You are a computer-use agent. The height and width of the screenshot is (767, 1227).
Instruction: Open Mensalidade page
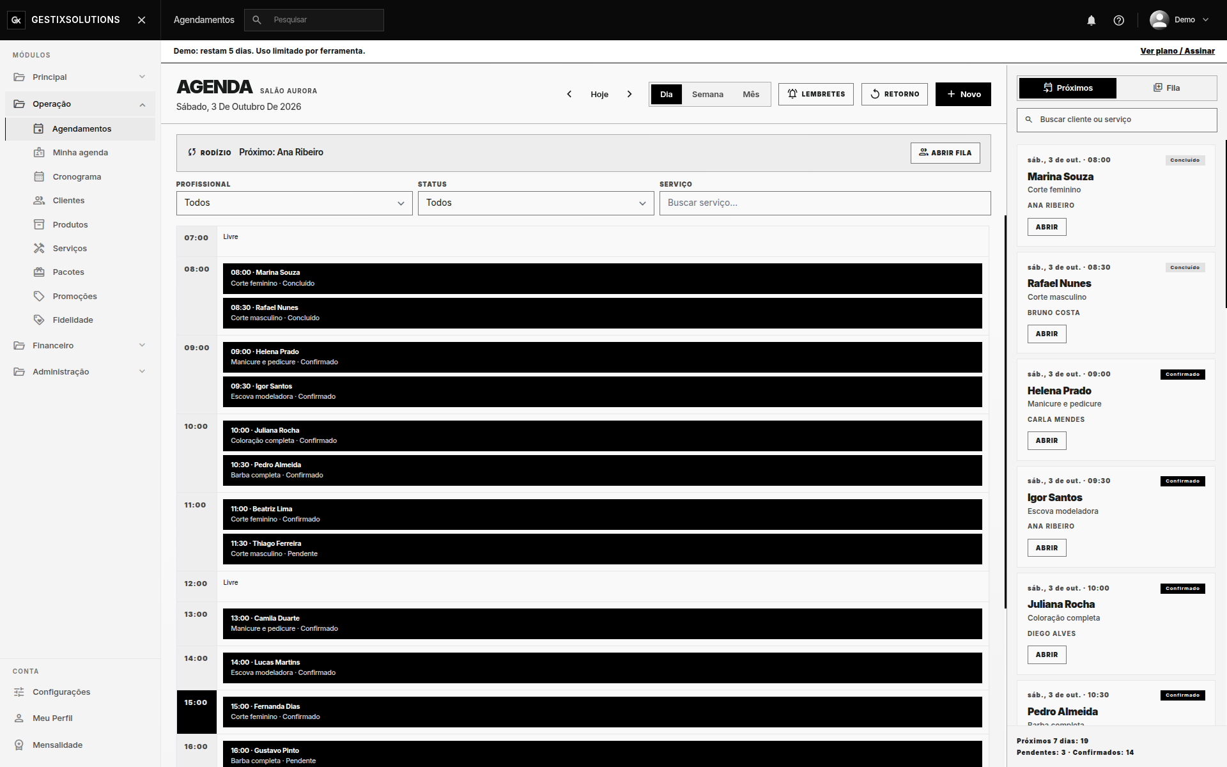80,745
